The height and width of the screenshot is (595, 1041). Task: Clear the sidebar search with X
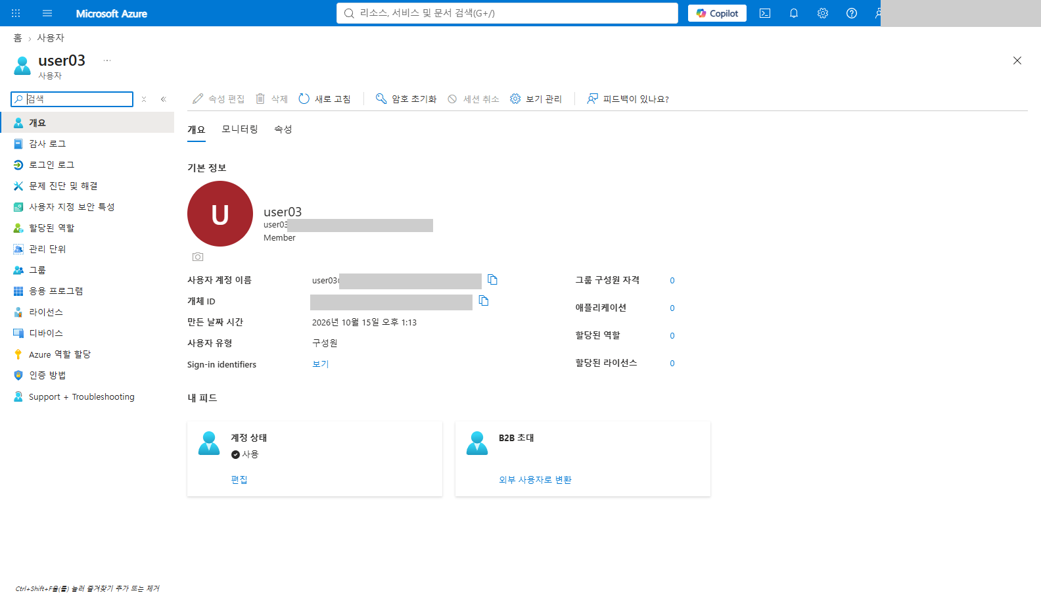[x=144, y=99]
